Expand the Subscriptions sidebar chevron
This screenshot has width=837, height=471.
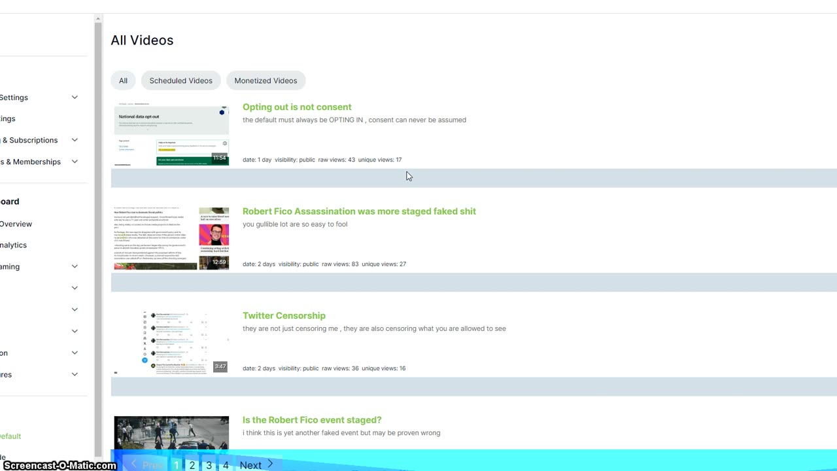[75, 140]
